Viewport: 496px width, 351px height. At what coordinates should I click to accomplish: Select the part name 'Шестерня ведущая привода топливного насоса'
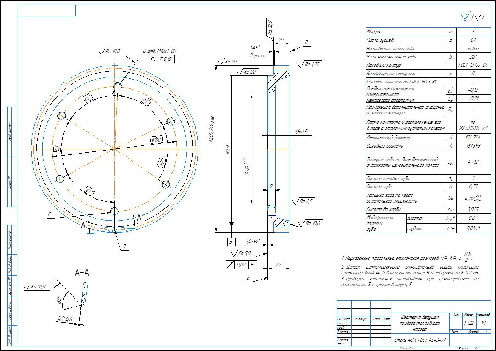pos(420,323)
